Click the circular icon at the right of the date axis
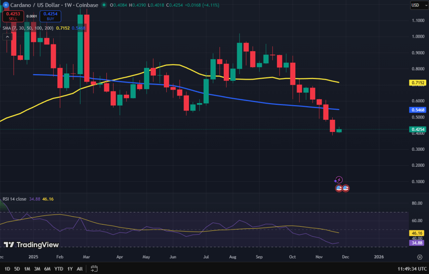429x274 pixels. [x=420, y=257]
